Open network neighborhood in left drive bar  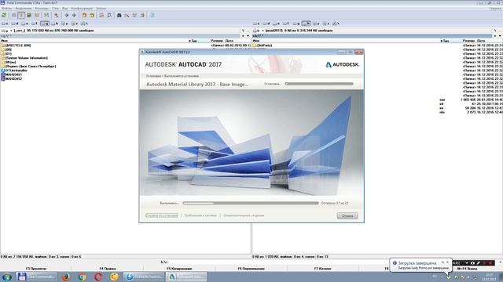click(84, 23)
